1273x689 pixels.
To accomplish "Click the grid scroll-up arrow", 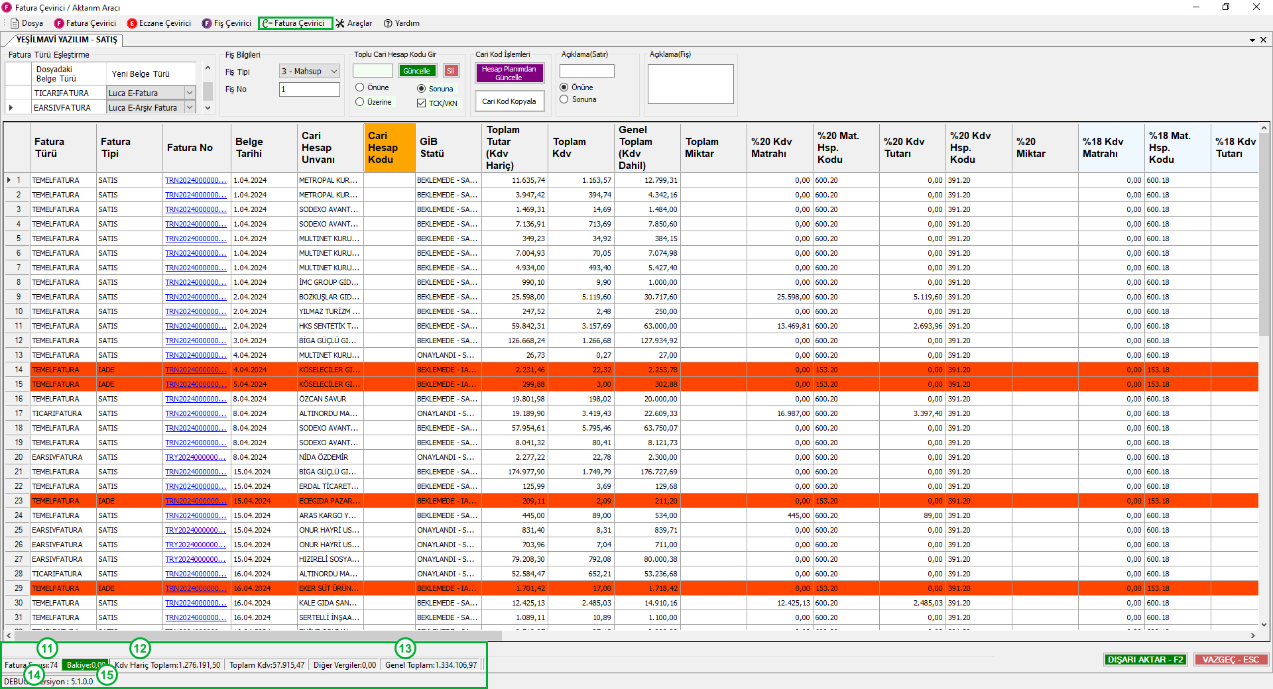I will click(1264, 128).
